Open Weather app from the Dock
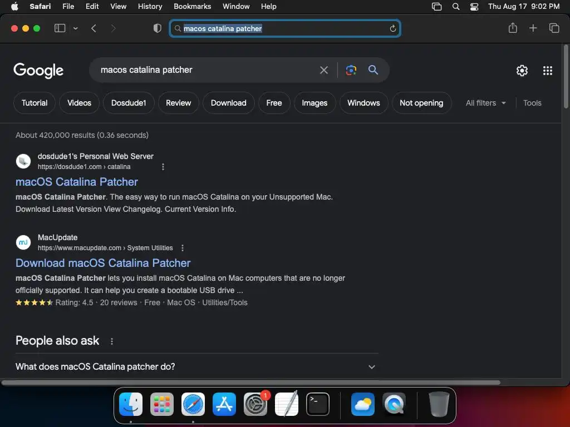This screenshot has width=570, height=427. coord(363,404)
